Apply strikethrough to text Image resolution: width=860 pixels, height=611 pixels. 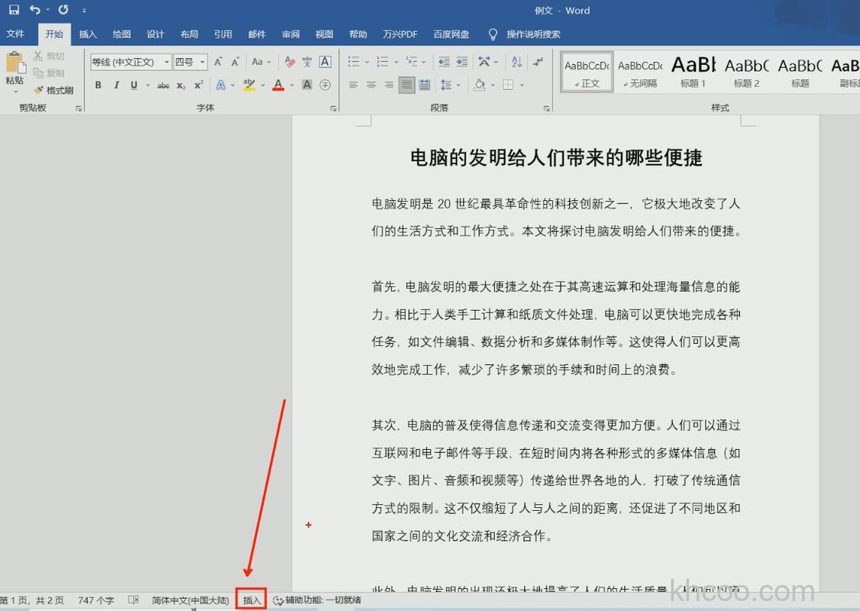click(163, 86)
